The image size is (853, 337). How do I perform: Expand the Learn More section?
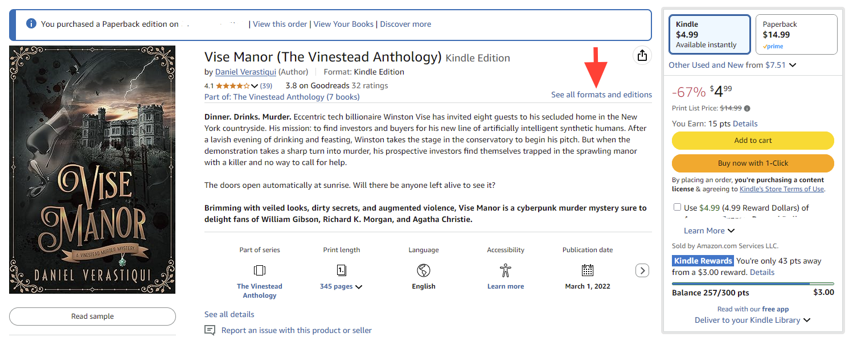(710, 231)
